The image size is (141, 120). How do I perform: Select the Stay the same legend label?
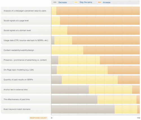pyautogui.click(x=86, y=2)
